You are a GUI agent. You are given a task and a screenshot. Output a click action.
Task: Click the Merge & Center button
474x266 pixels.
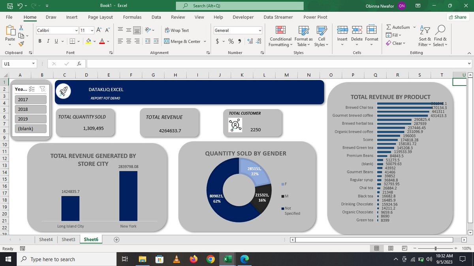182,41
